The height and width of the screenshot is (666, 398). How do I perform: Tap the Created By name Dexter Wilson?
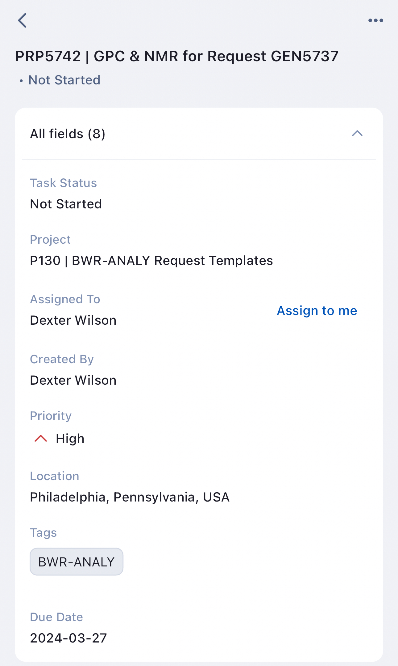pos(73,380)
